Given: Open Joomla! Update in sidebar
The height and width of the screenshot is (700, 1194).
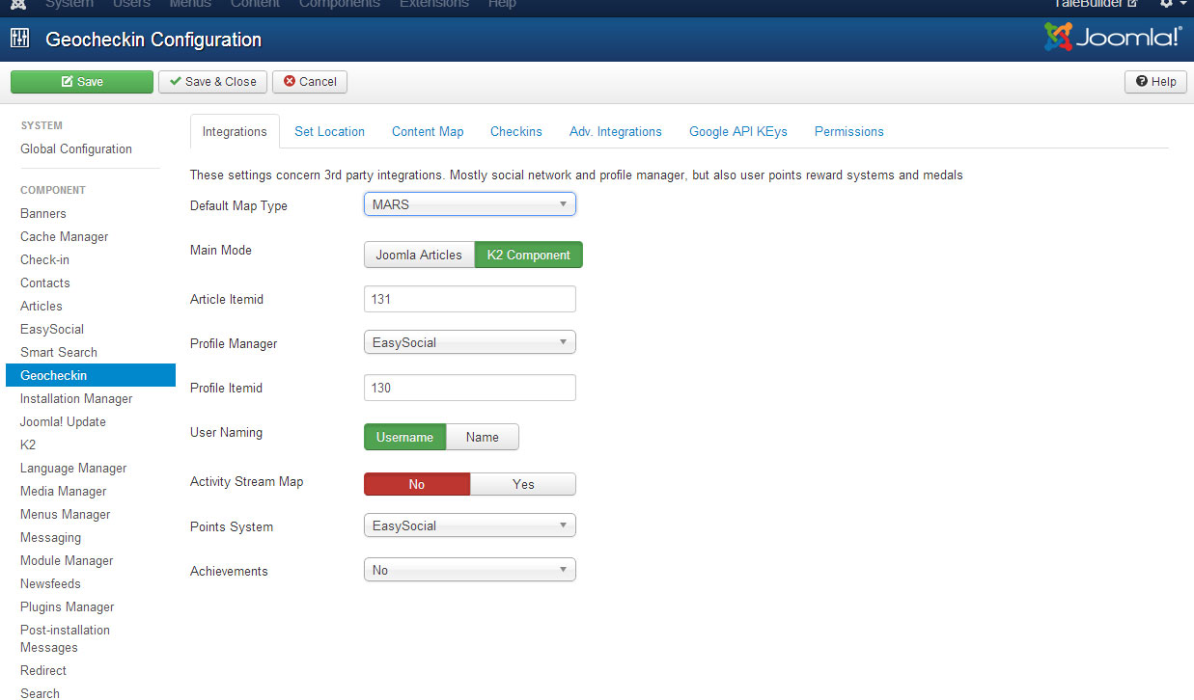Looking at the screenshot, I should click(63, 422).
